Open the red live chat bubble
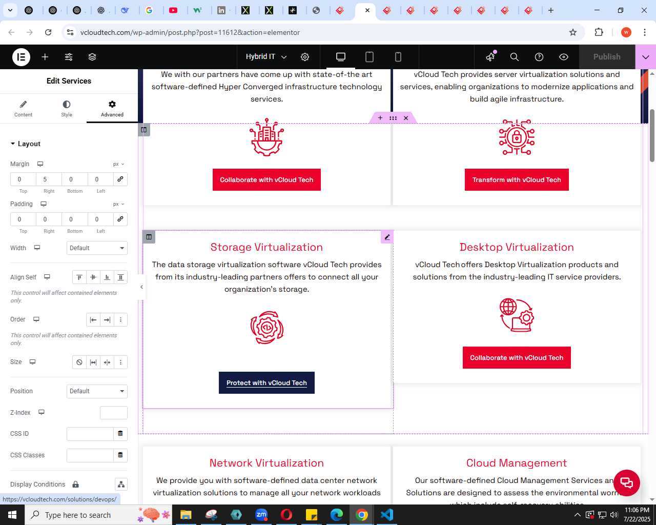Viewport: 656px width, 525px height. tap(627, 483)
